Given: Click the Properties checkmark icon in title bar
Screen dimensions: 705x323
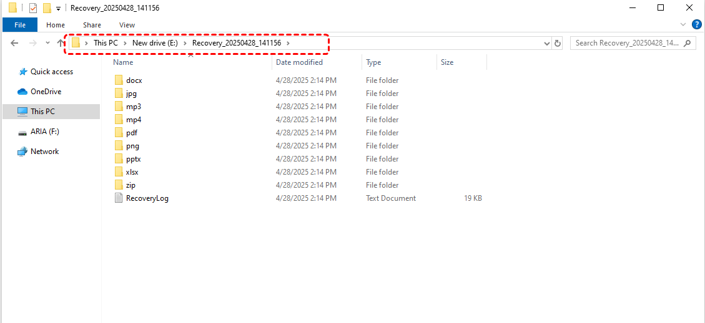Looking at the screenshot, I should (33, 8).
